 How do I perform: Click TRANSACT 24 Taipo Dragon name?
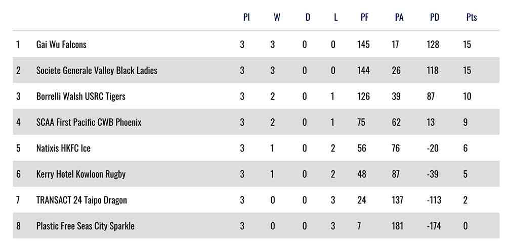click(x=81, y=200)
